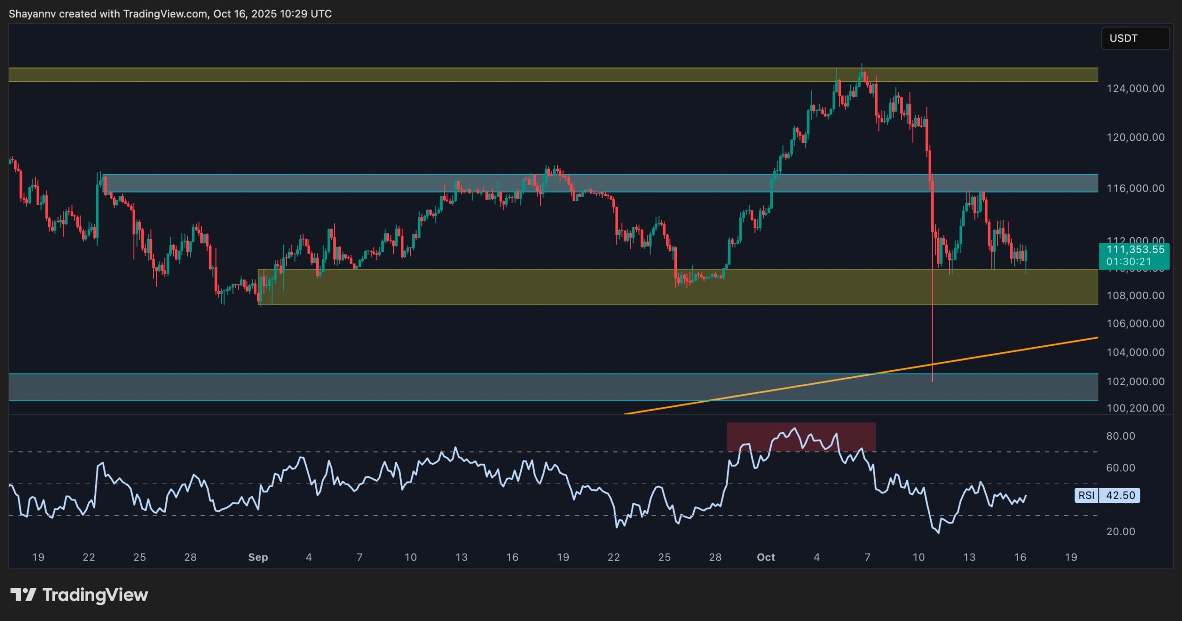Screen dimensions: 1182x621
Task: Click the RSI indicator label
Action: [x=1086, y=495]
